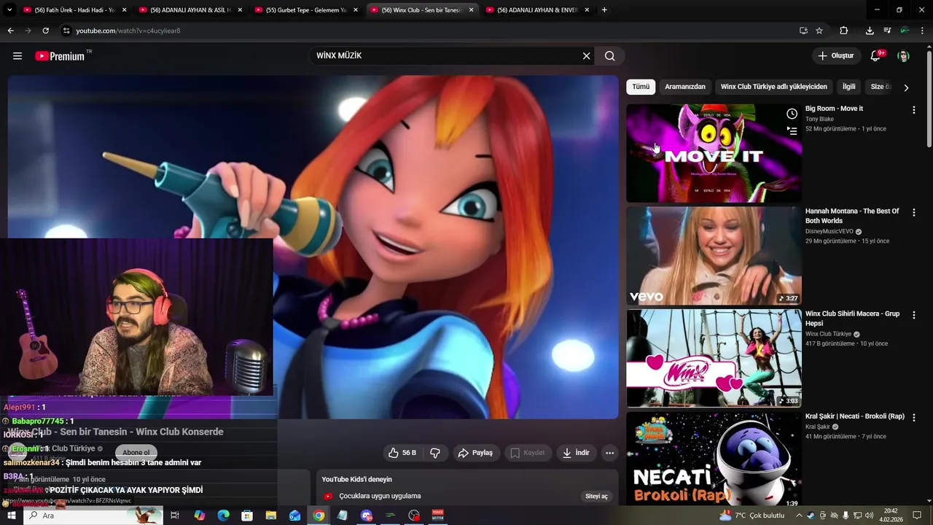Click the Kaydet save button
The height and width of the screenshot is (525, 933).
[527, 453]
